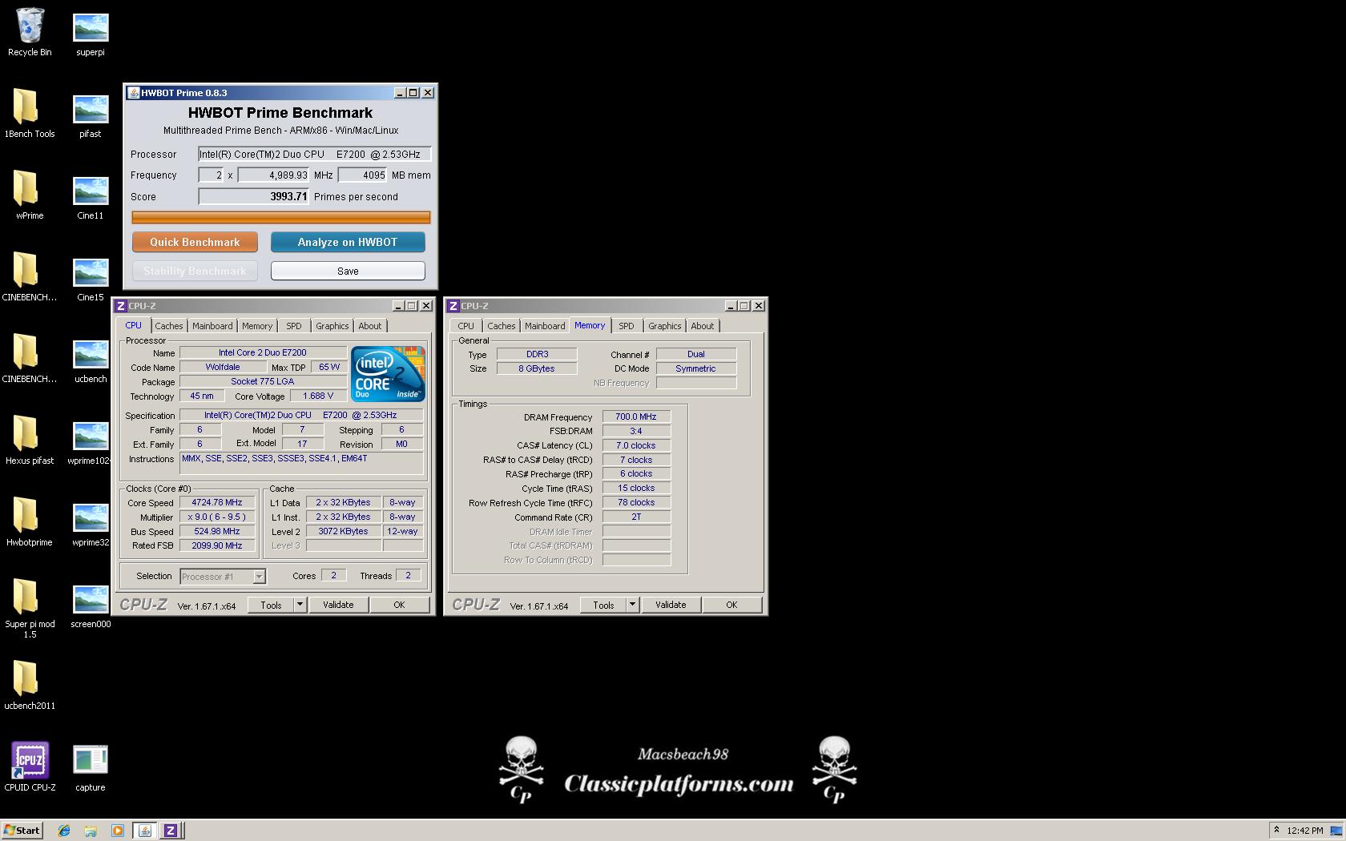Screen dimensions: 1346x841
Task: Click the memory Size value 8 GBytes
Action: [x=537, y=368]
